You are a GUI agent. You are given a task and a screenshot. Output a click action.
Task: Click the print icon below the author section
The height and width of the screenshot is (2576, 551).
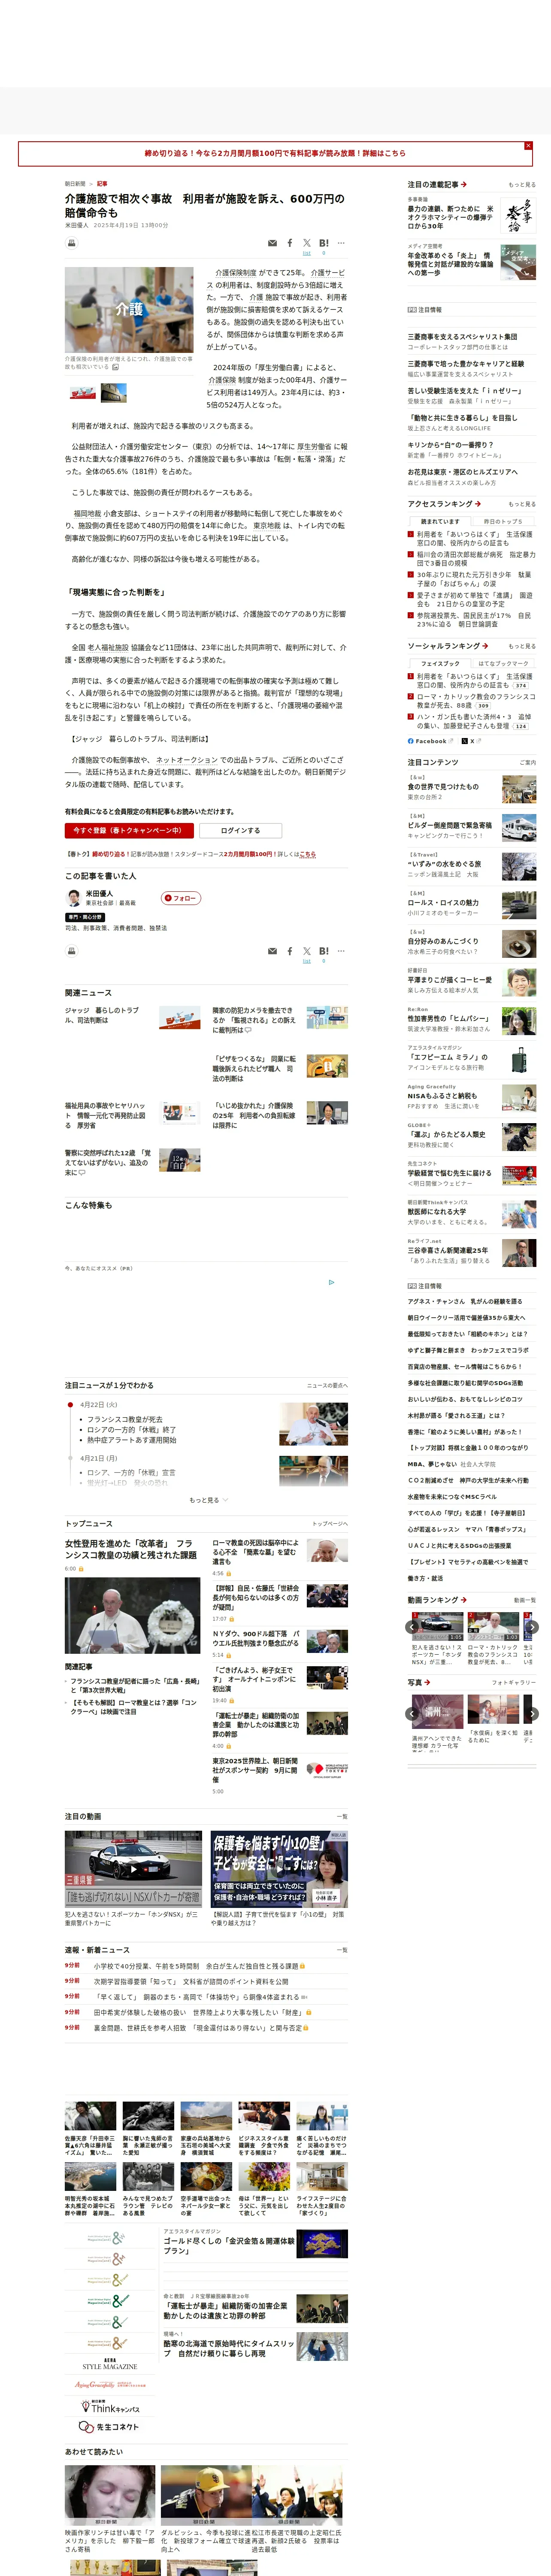point(71,951)
